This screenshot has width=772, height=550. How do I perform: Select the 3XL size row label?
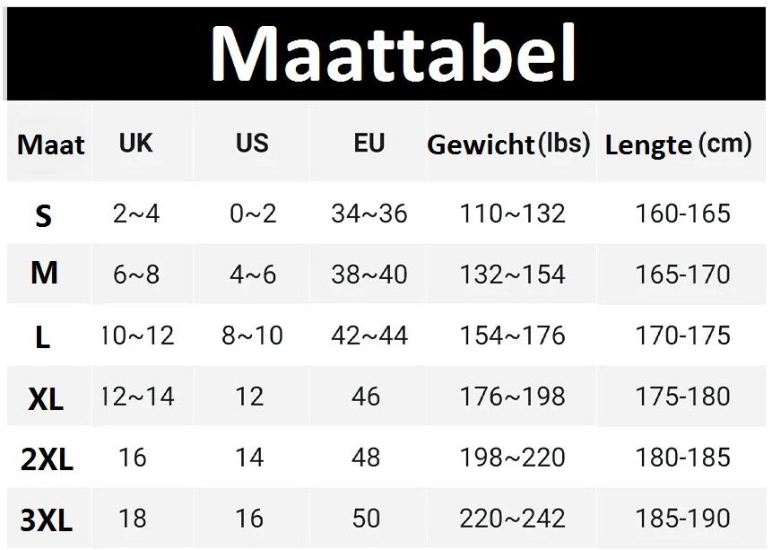pos(47,519)
